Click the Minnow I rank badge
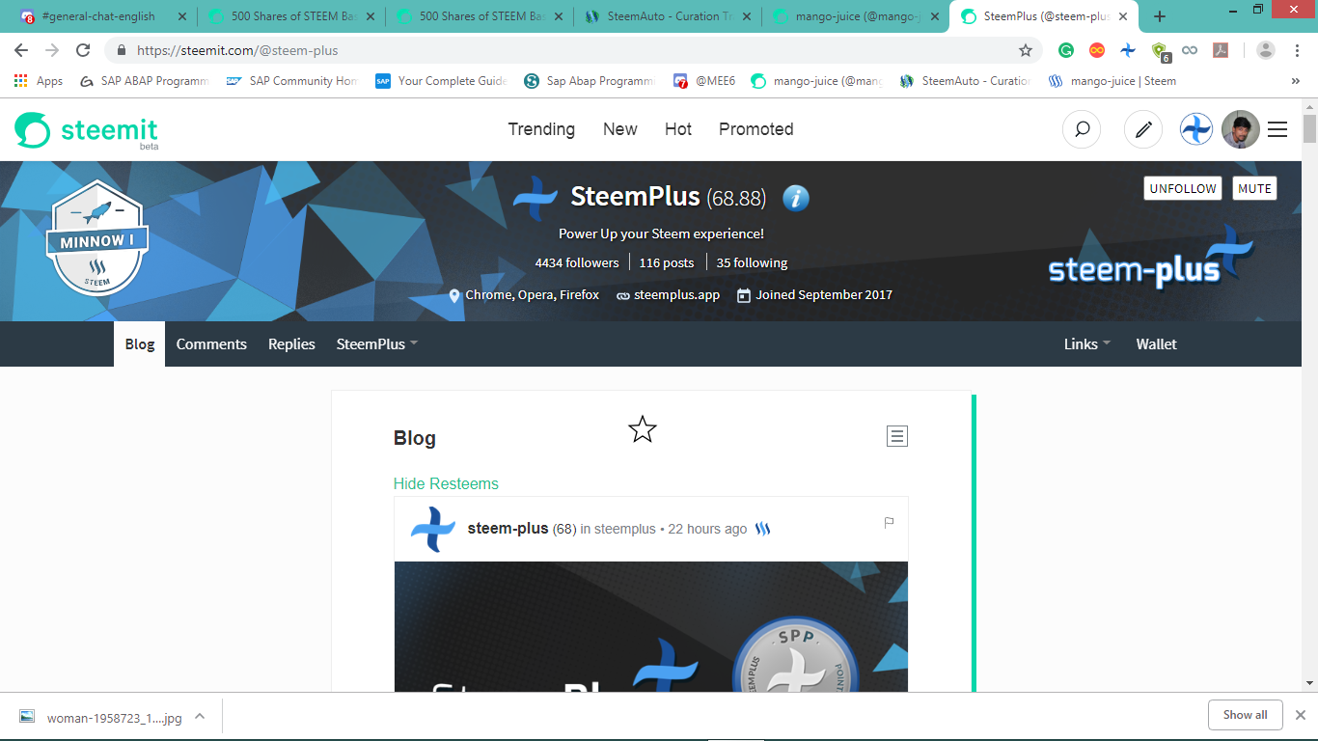This screenshot has width=1318, height=741. coord(97,237)
